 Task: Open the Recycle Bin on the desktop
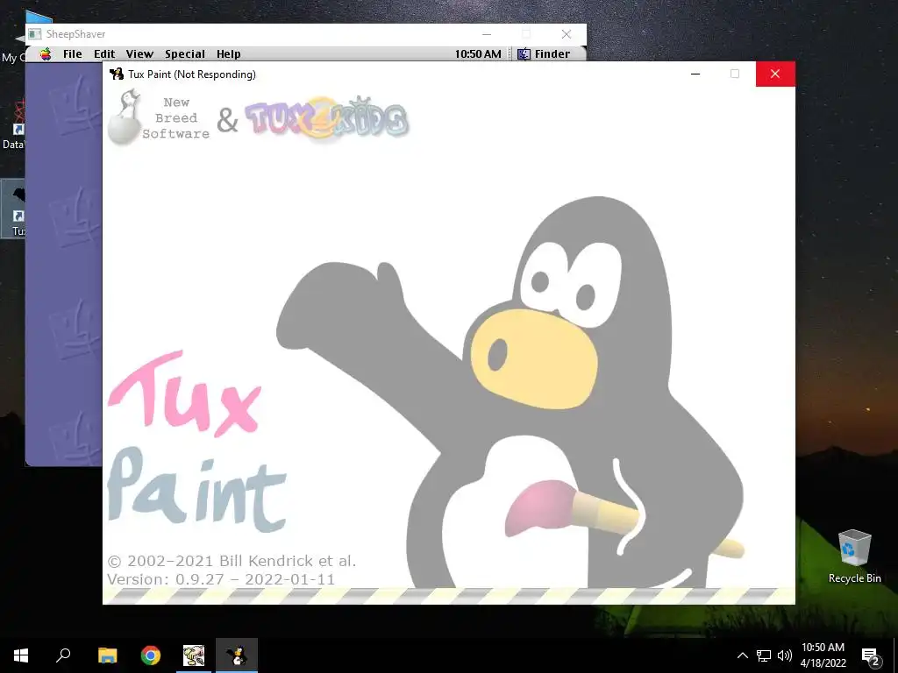(x=854, y=556)
